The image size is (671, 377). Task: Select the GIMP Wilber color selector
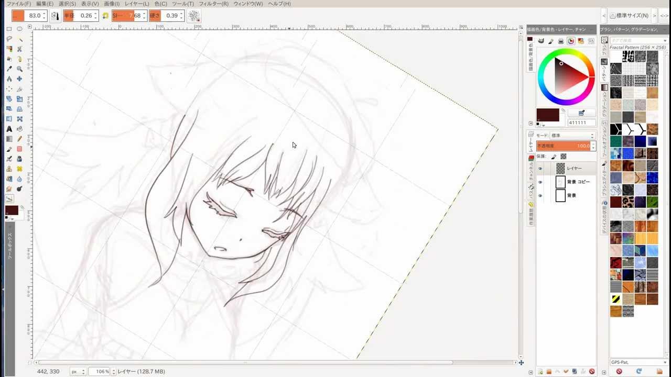click(x=541, y=41)
